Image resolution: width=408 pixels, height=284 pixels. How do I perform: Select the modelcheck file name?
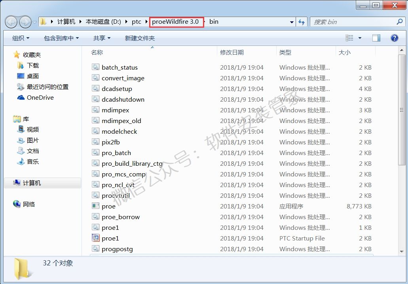click(119, 131)
